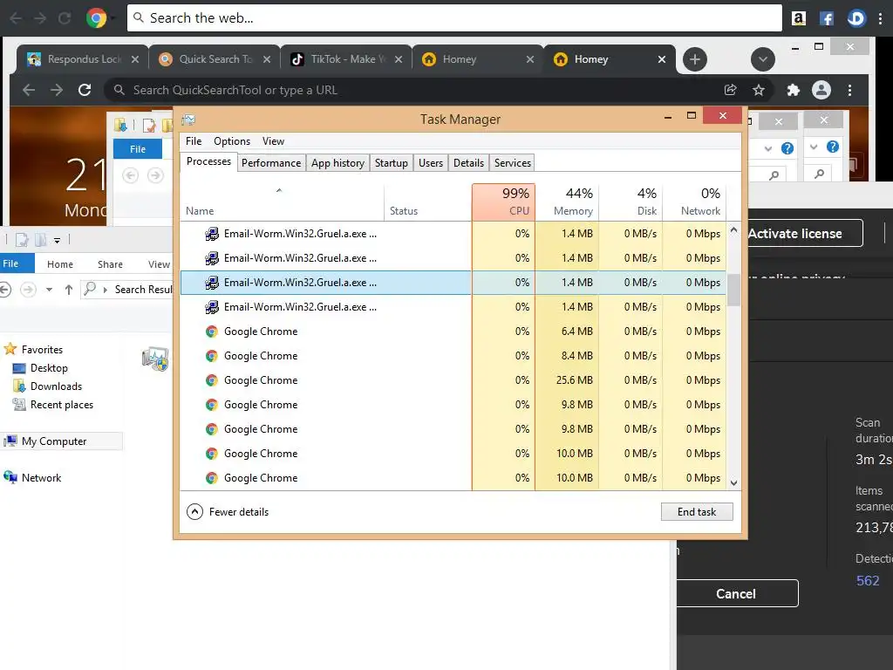Go forward with Chrome's forward arrow
This screenshot has width=893, height=670.
click(57, 90)
